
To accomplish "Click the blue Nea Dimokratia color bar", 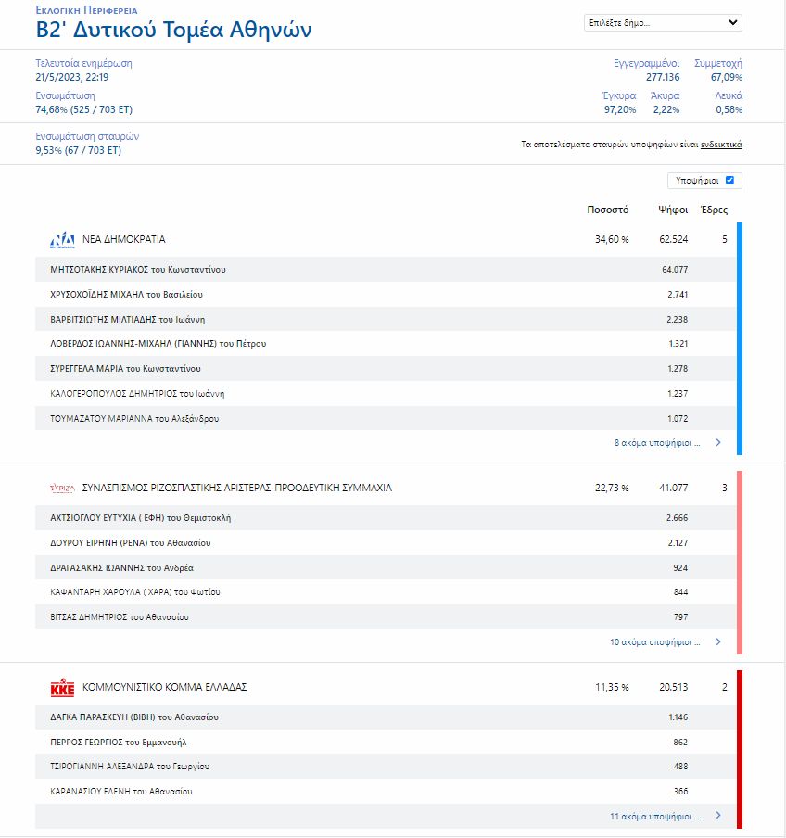I will click(740, 338).
